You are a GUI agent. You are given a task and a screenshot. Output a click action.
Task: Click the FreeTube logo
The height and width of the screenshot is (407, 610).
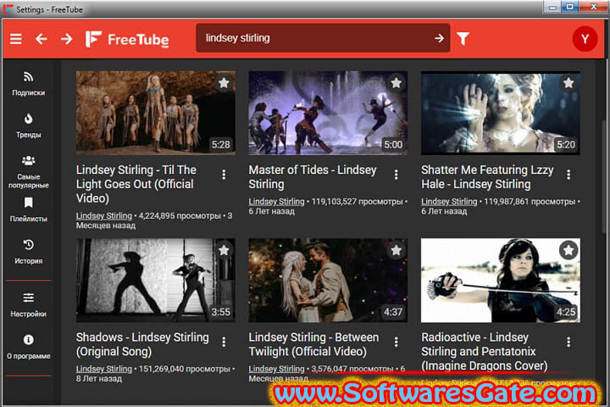pos(127,39)
